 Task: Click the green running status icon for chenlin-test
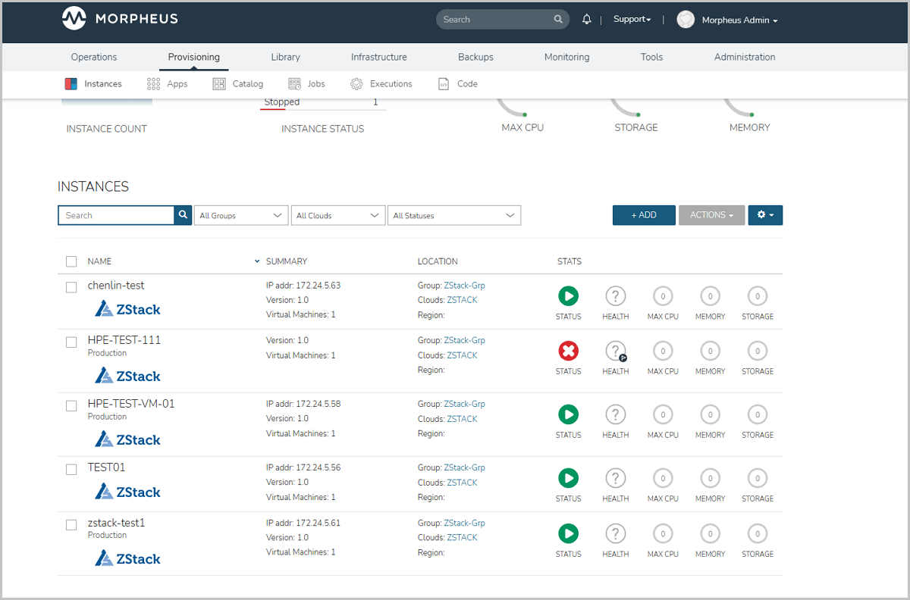point(568,295)
